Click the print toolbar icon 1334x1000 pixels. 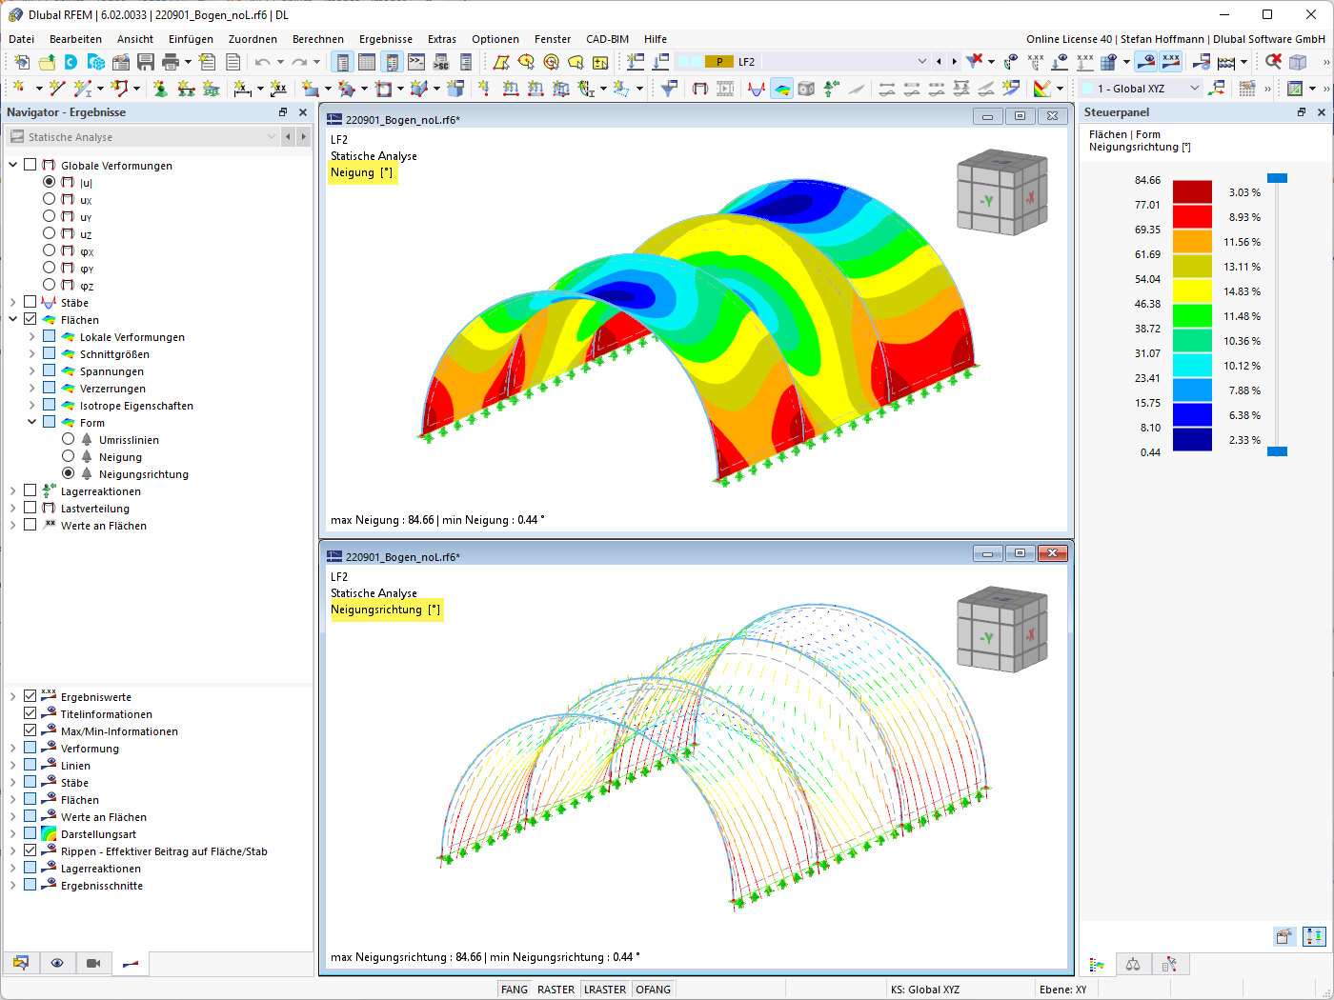171,62
